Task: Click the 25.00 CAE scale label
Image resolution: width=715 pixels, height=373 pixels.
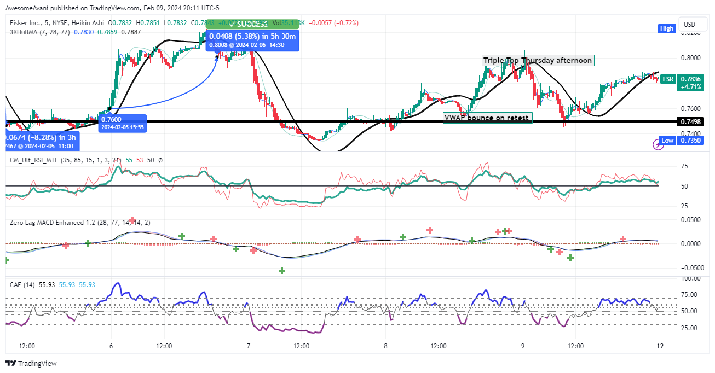Action: click(x=689, y=328)
